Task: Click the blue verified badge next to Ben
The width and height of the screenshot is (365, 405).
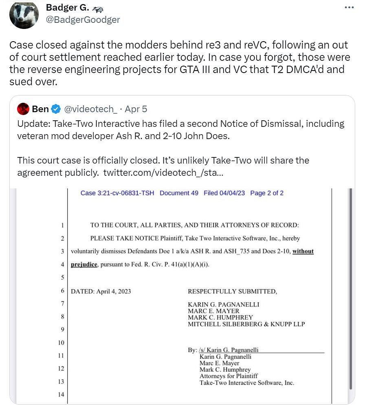Action: (x=56, y=109)
